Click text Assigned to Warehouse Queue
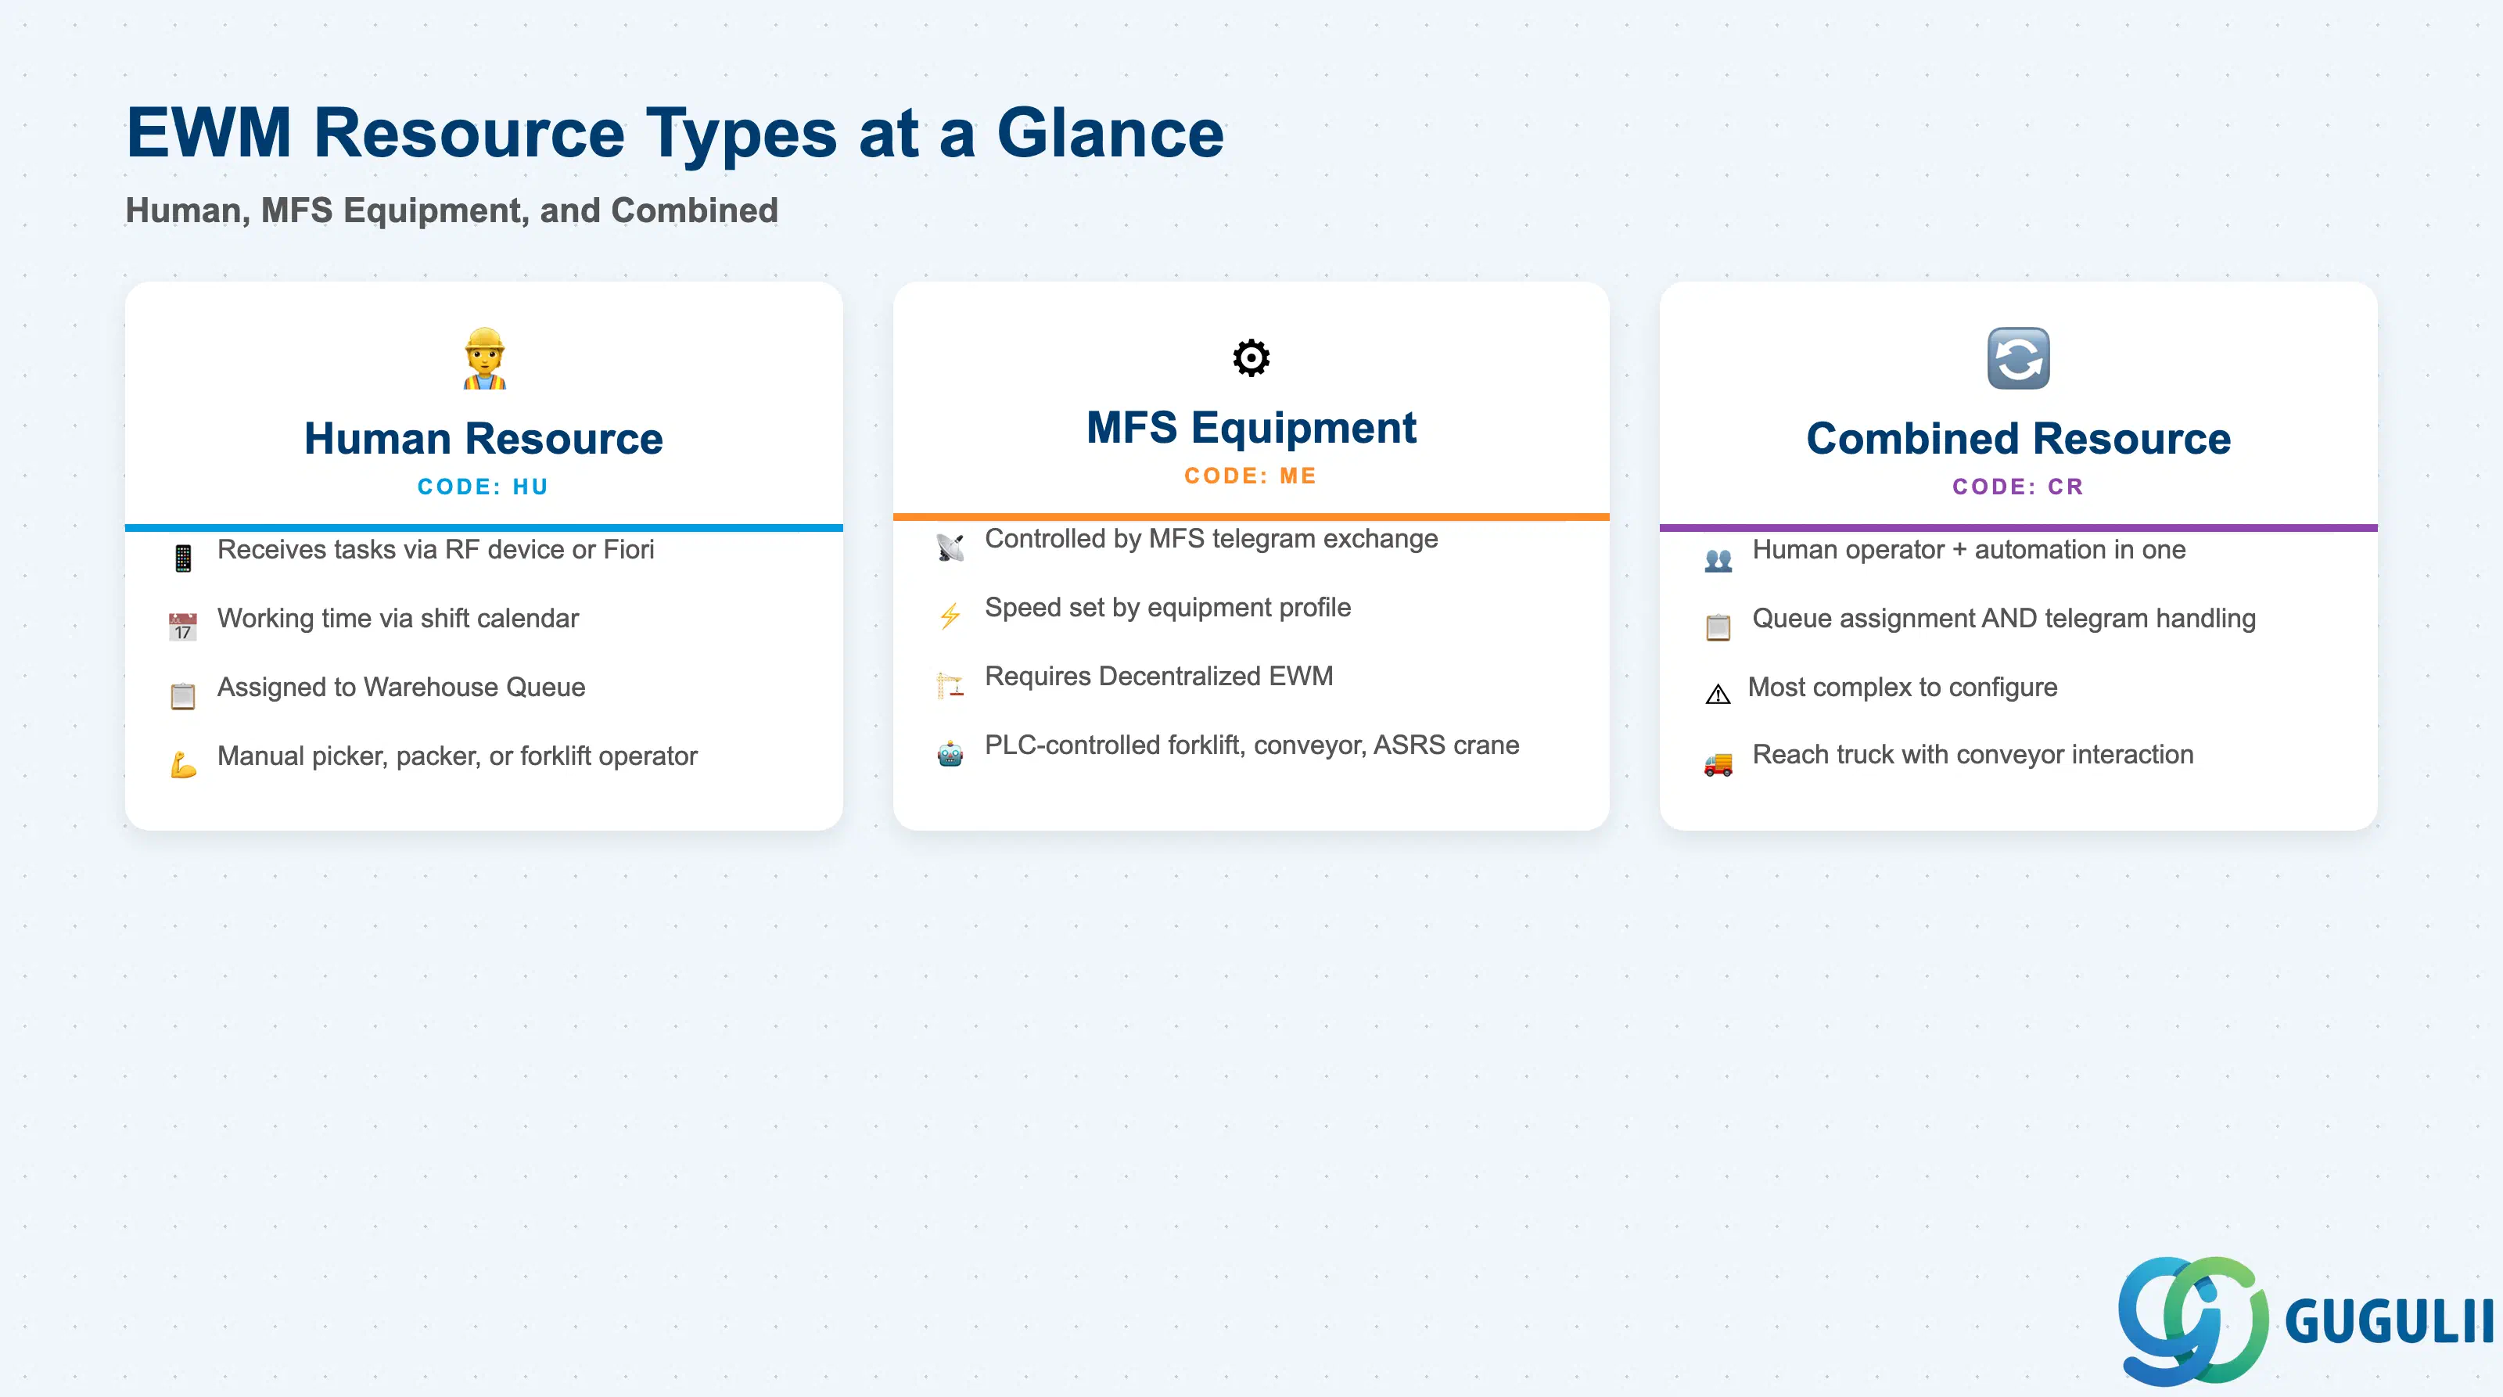The image size is (2503, 1397). coord(401,688)
